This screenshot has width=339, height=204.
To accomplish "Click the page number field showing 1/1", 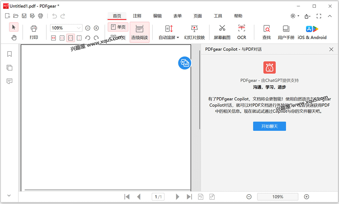I will [x=158, y=197].
